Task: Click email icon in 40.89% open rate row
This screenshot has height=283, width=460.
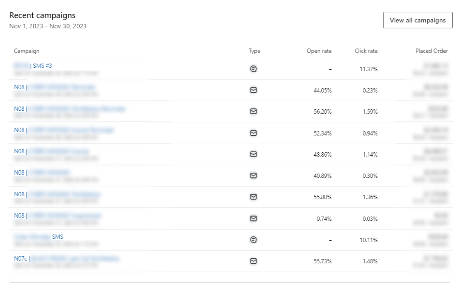Action: pyautogui.click(x=253, y=176)
